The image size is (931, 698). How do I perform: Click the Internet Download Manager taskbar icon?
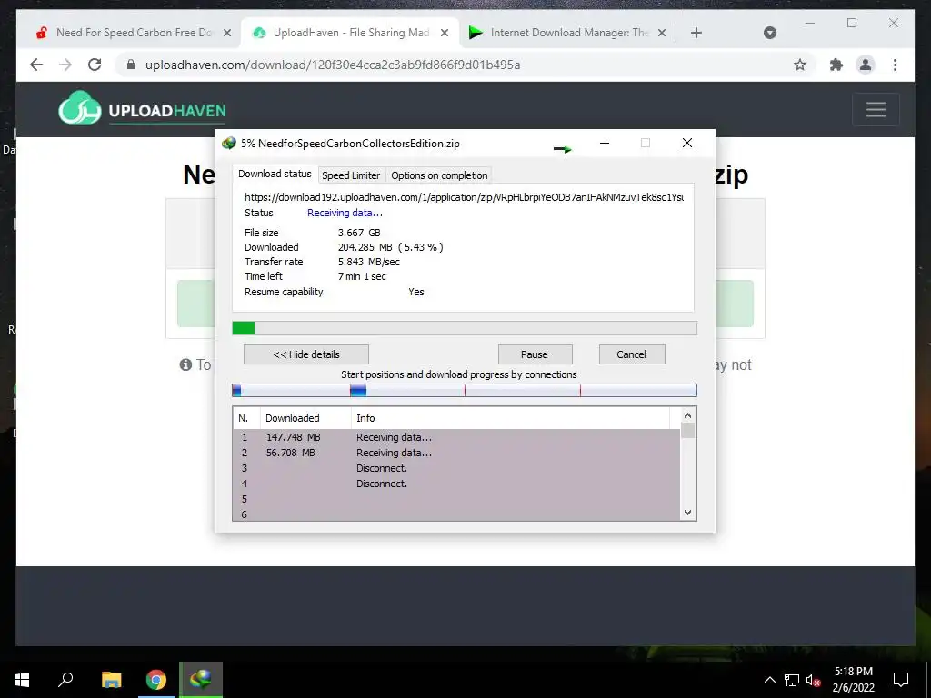[201, 680]
